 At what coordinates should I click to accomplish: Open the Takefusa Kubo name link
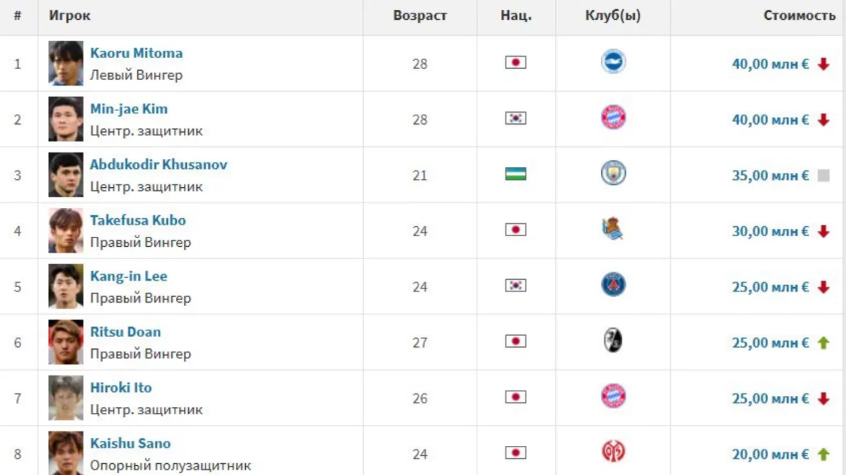point(137,220)
